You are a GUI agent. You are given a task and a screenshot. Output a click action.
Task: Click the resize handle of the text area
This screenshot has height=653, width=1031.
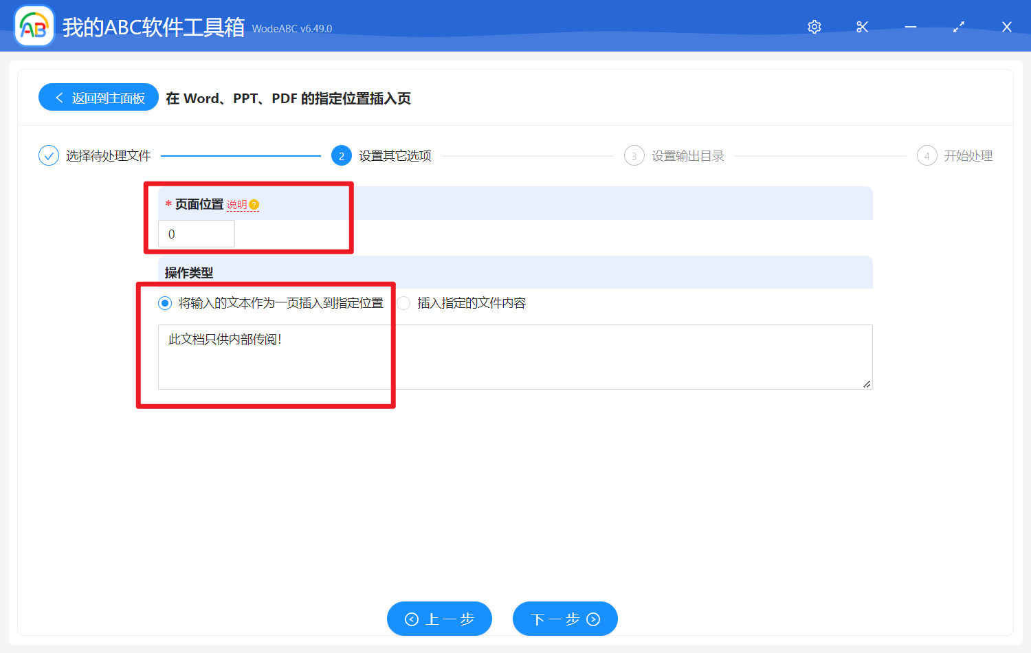pos(867,384)
